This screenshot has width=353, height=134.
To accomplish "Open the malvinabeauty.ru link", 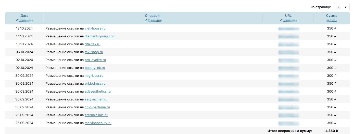I will pyautogui.click(x=98, y=123).
